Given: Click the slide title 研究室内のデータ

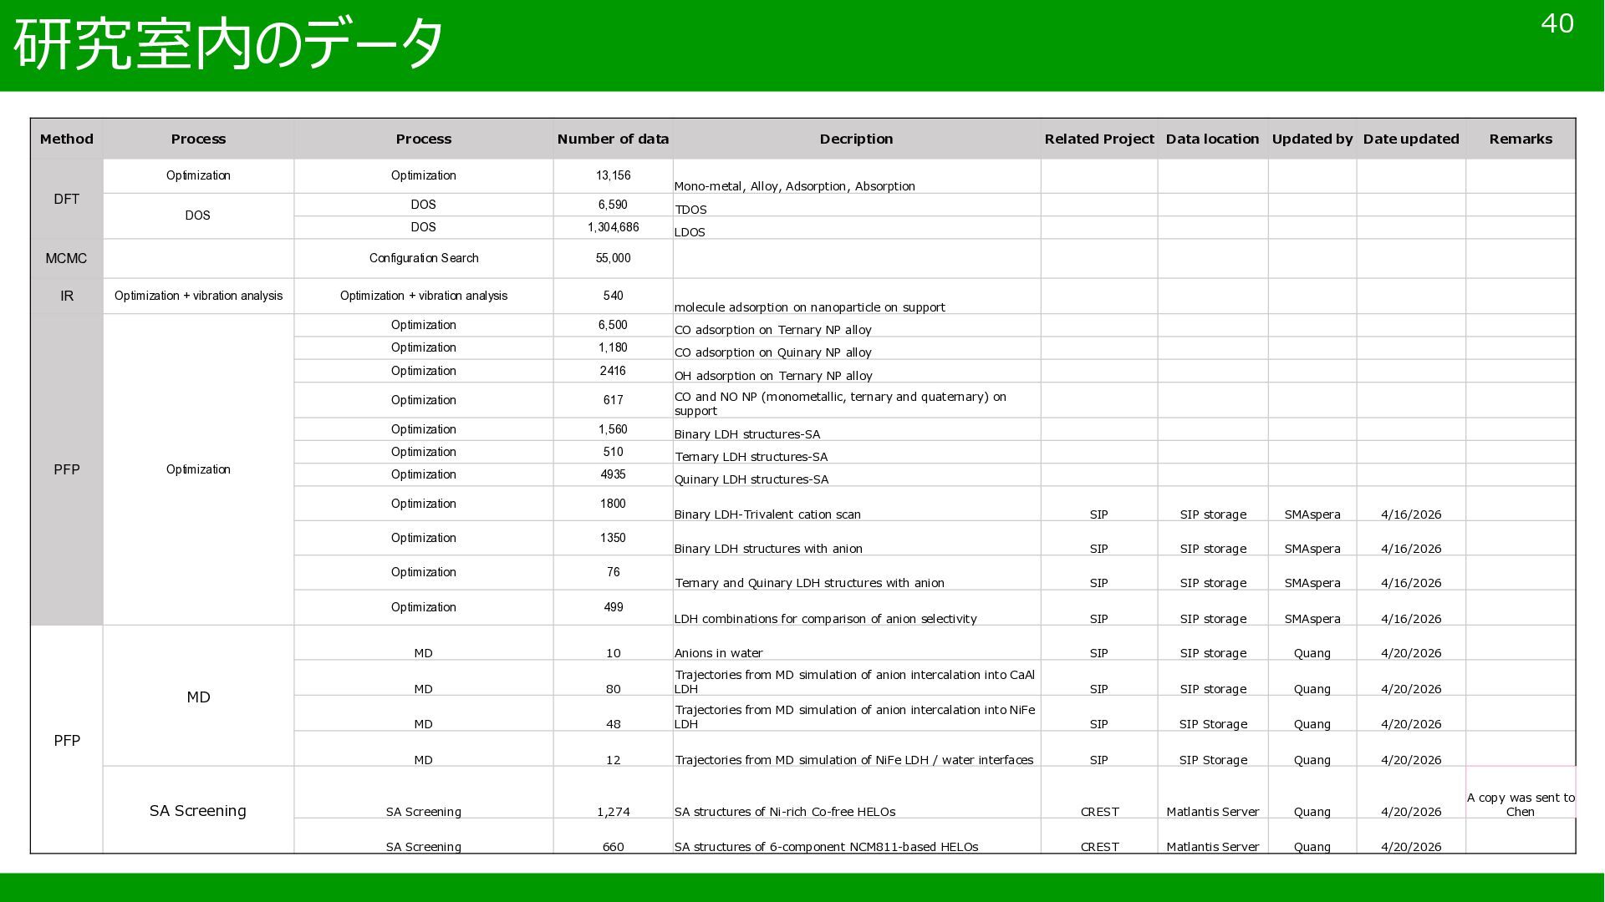Looking at the screenshot, I should pyautogui.click(x=229, y=43).
